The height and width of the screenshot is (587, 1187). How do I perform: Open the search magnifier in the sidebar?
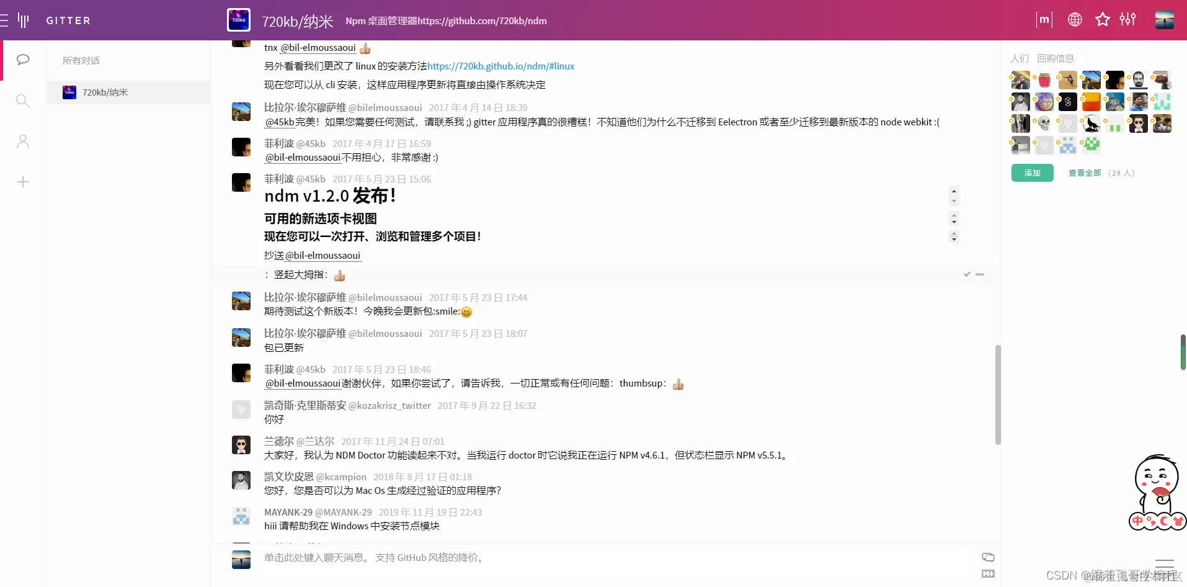[23, 101]
